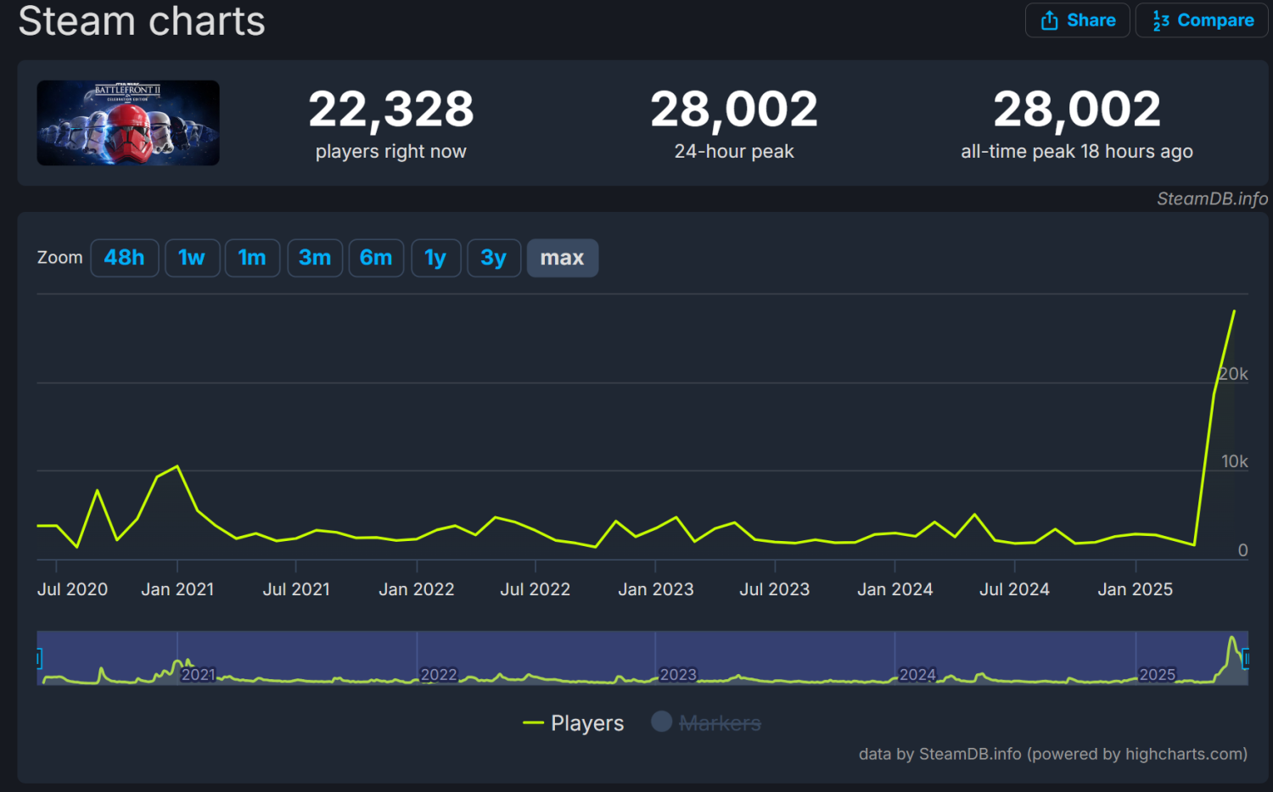
Task: Click the 2022 label in the navigator
Action: [439, 675]
